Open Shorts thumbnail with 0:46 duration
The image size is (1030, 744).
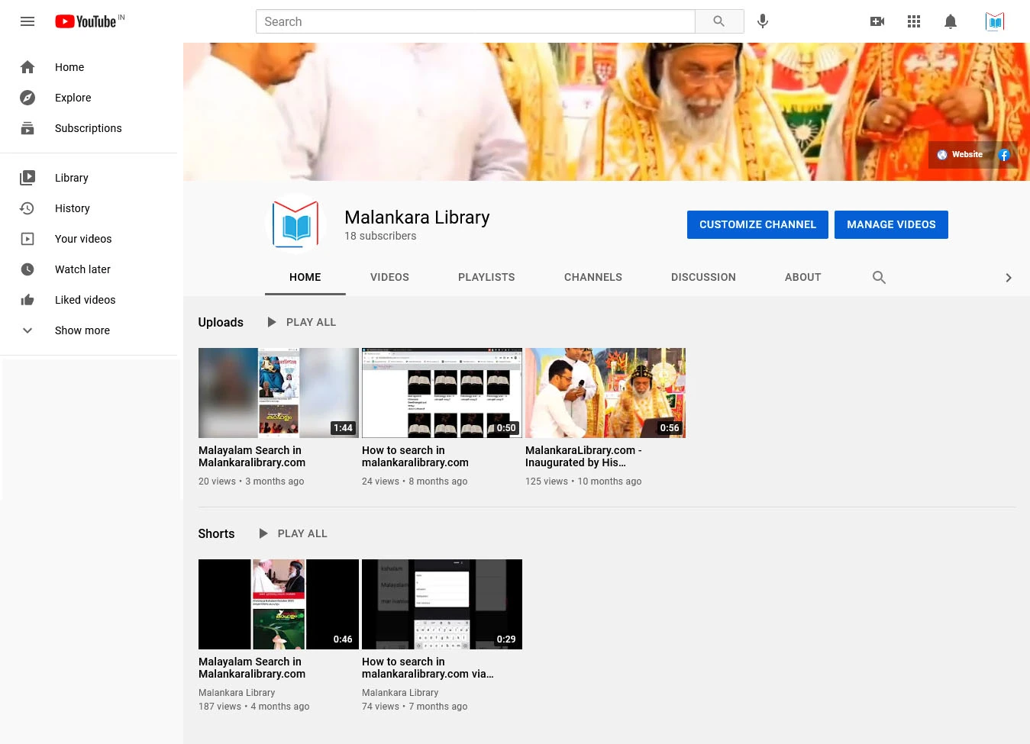279,604
